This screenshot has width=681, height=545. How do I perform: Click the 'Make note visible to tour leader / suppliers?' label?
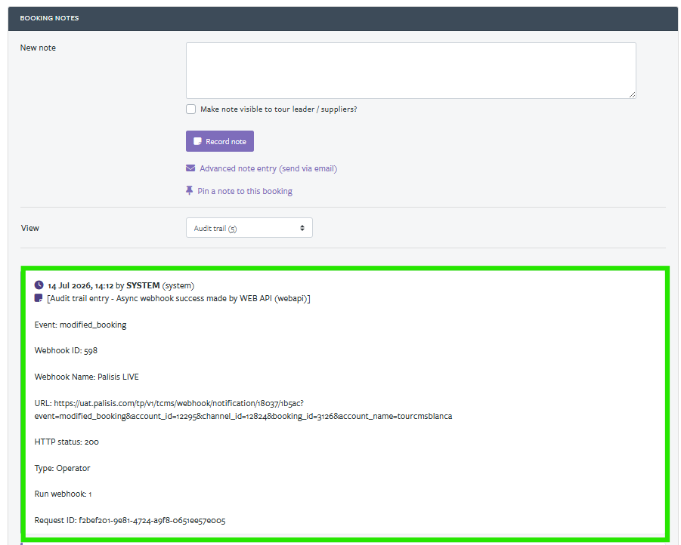278,109
